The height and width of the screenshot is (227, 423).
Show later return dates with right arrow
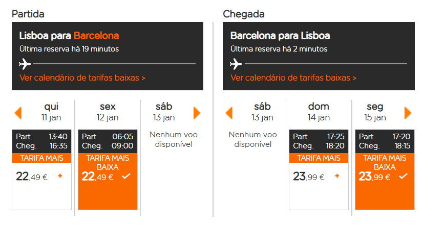(x=408, y=113)
